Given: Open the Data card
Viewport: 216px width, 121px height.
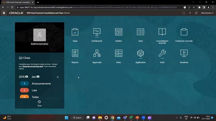Looking at the screenshot, I should point(140,35).
